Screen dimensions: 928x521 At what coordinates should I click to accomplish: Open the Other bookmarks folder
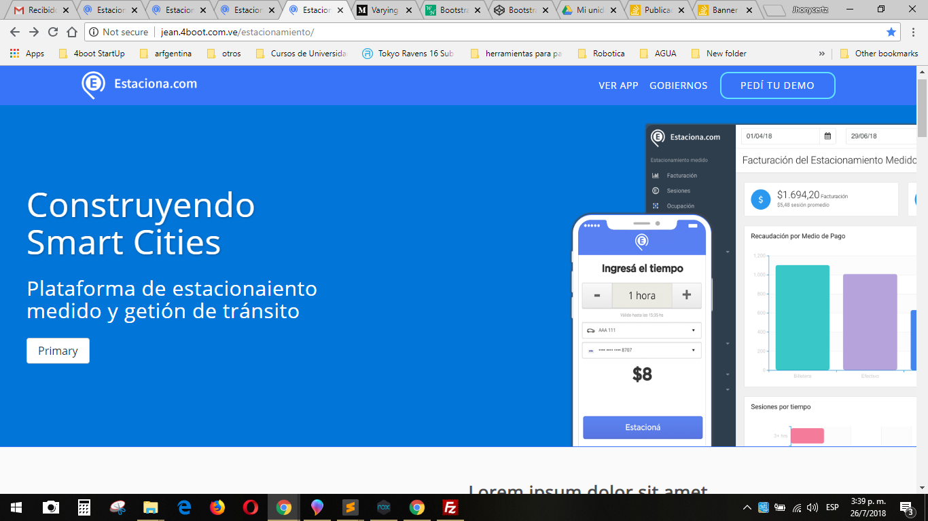pyautogui.click(x=879, y=54)
